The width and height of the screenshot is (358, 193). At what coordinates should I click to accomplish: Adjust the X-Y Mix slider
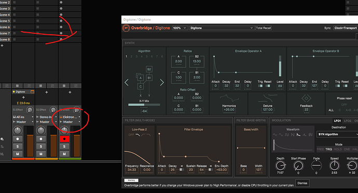point(144,105)
